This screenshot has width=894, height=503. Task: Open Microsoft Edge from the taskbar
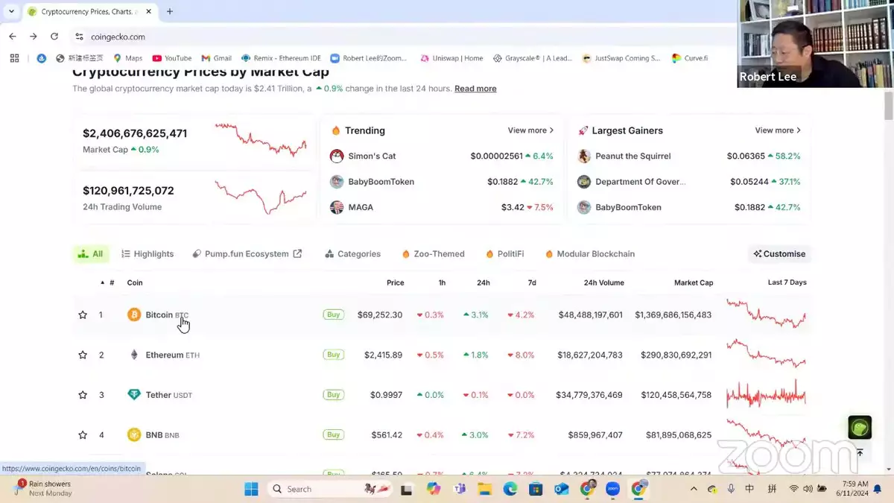click(510, 489)
